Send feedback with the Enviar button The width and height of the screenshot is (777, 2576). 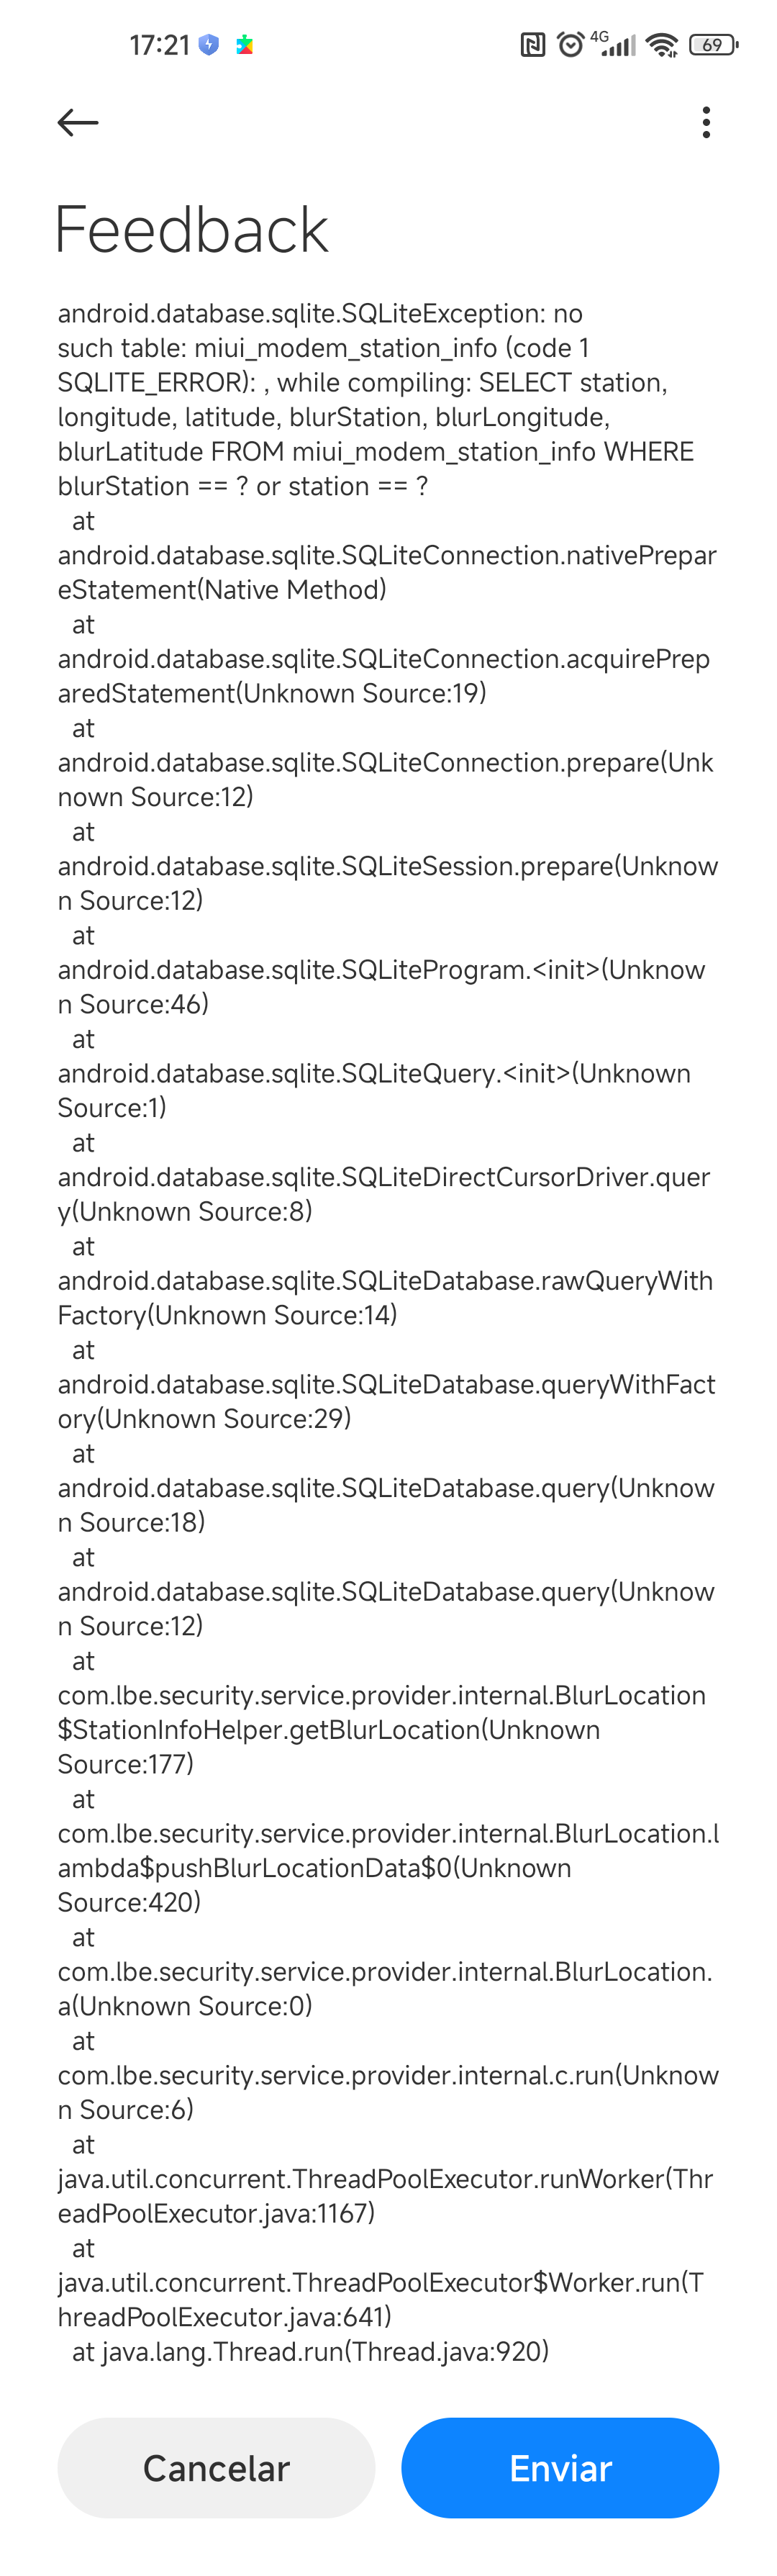(x=560, y=2467)
